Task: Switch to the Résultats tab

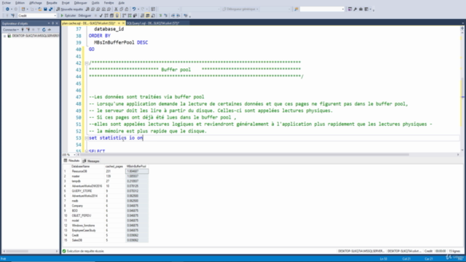Action: tap(71, 161)
